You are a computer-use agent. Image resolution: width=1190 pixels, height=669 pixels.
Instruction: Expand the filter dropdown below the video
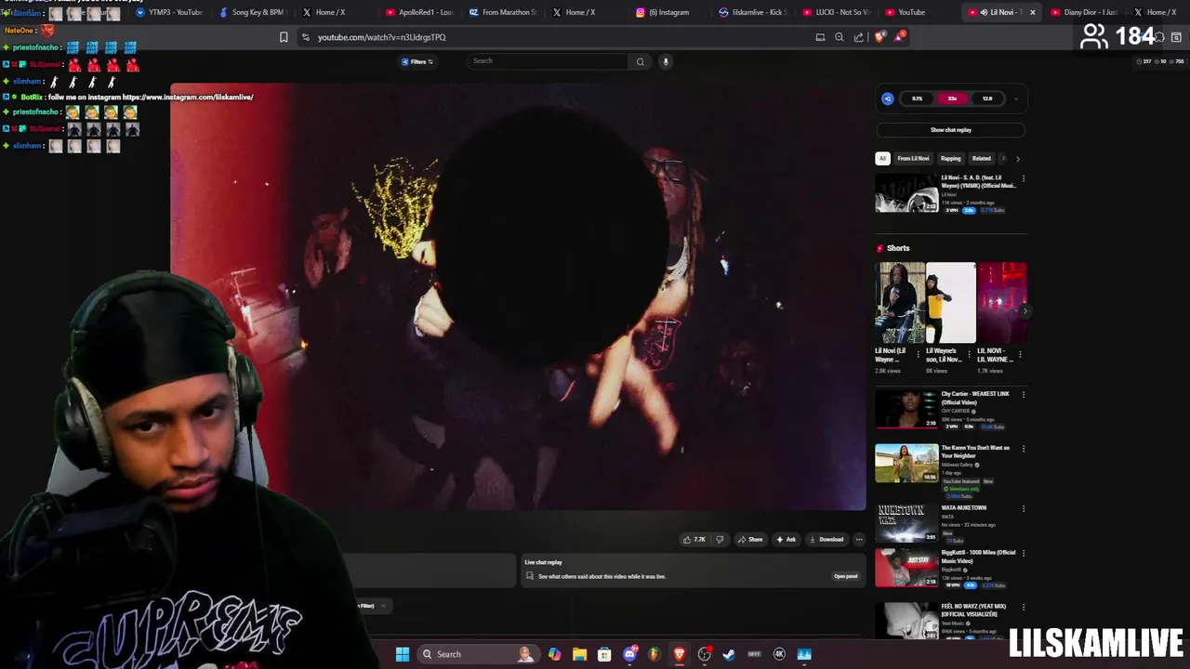[x=383, y=606]
